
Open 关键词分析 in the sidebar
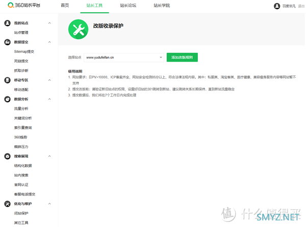(x=23, y=118)
